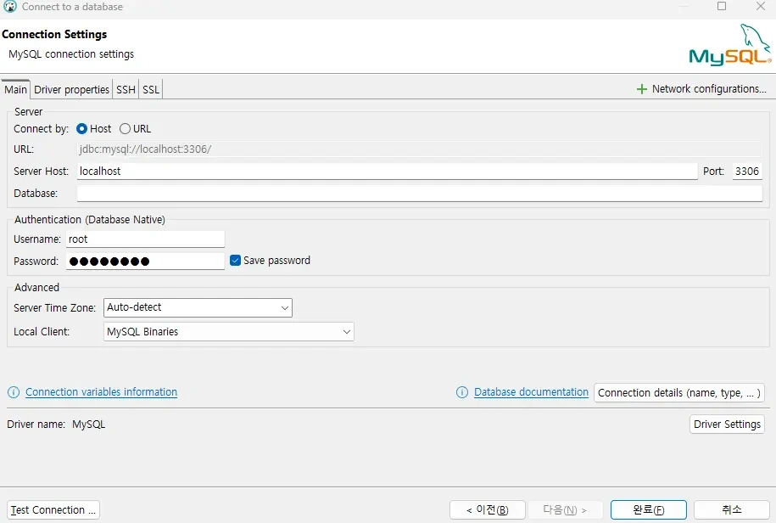Click info icon beside Database documentation
Screen dimensions: 776x523
pyautogui.click(x=461, y=392)
